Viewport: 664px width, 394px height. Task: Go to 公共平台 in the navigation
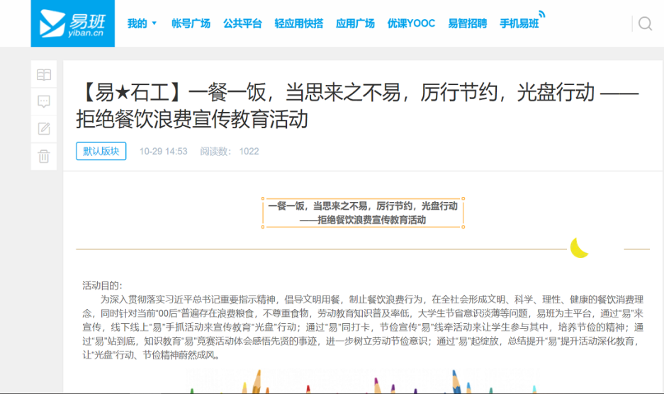tap(242, 23)
